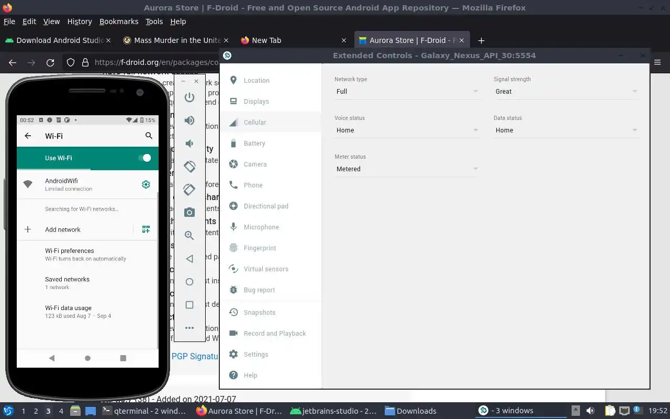The height and width of the screenshot is (419, 670).
Task: Tap the Android recents square button
Action: (123, 358)
